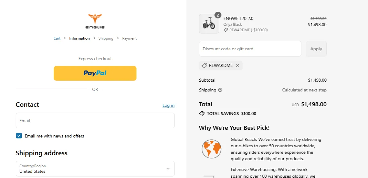Screen dimensions: 368x178
Task: Click inside the discount code field
Action: 250,48
